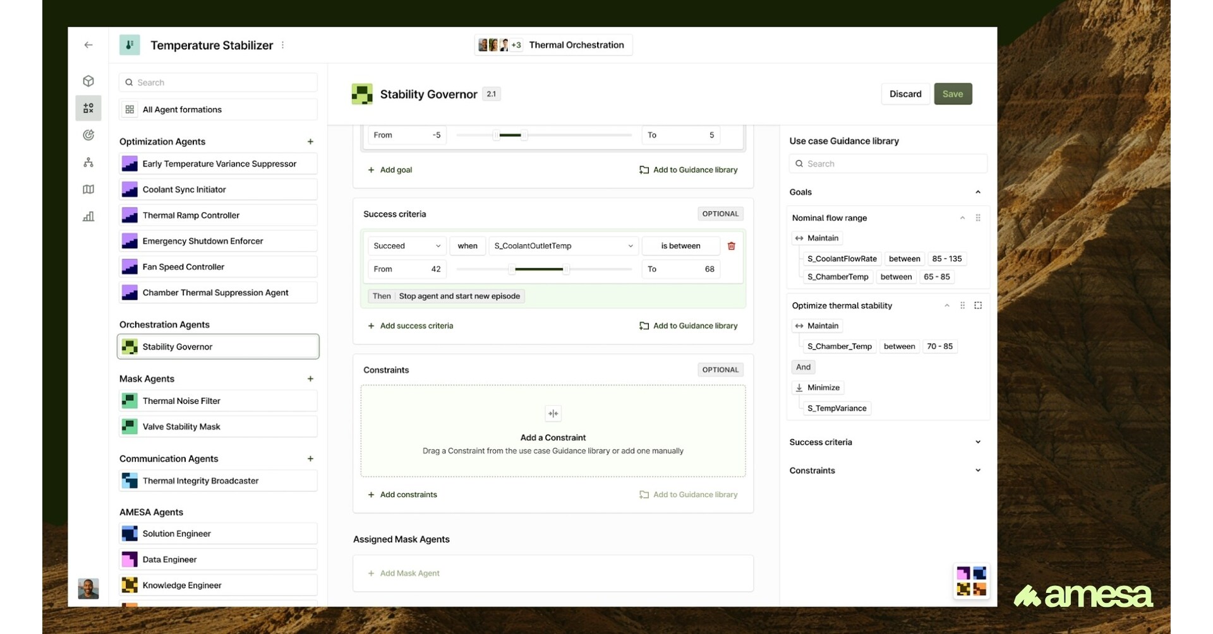This screenshot has width=1213, height=634.
Task: Expand Success criteria in Guidance library
Action: (977, 442)
